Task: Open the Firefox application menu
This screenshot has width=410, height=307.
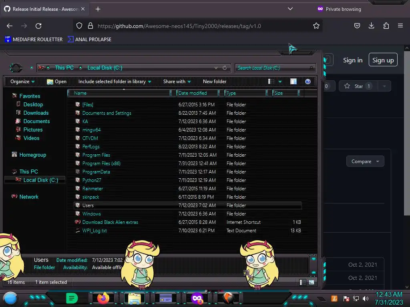Action: click(400, 26)
